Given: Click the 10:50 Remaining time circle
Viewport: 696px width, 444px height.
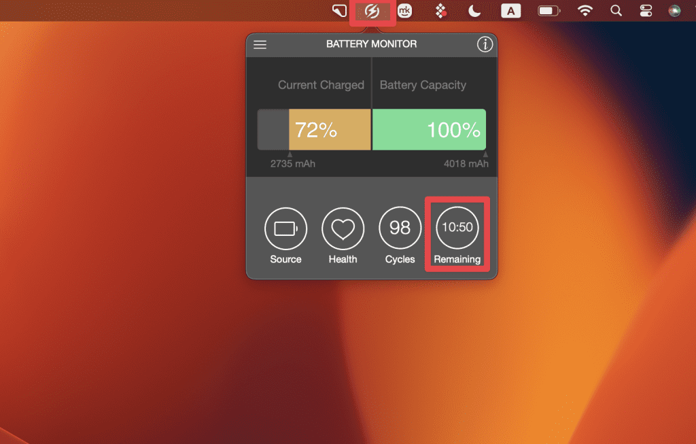Looking at the screenshot, I should tap(457, 227).
